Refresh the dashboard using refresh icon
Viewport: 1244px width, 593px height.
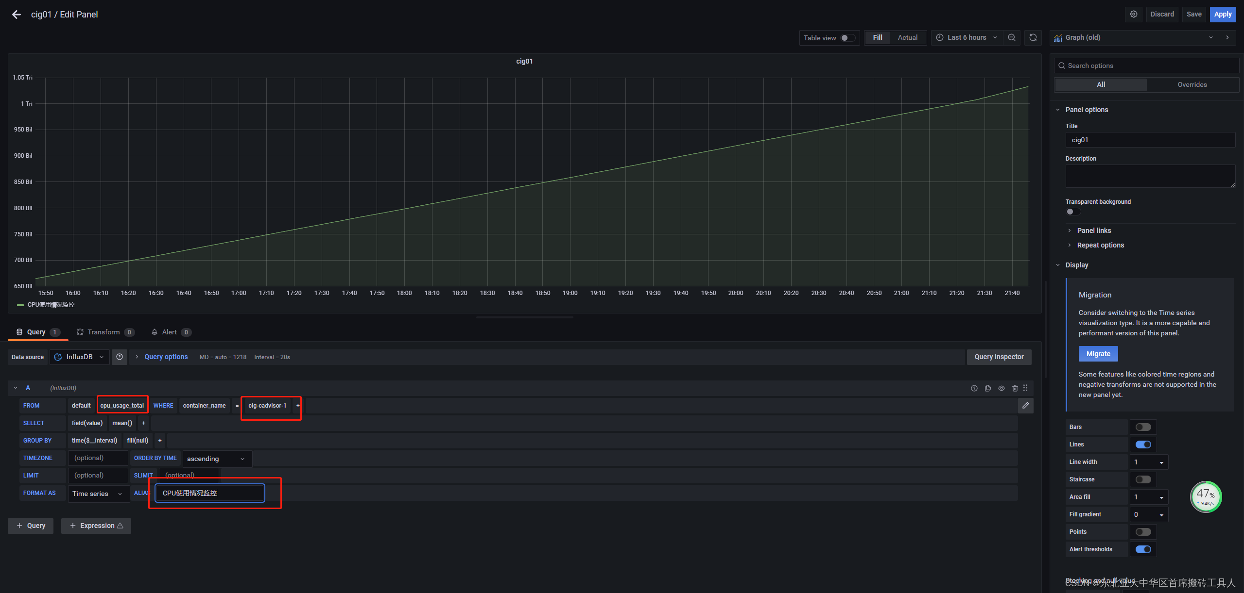pyautogui.click(x=1033, y=38)
